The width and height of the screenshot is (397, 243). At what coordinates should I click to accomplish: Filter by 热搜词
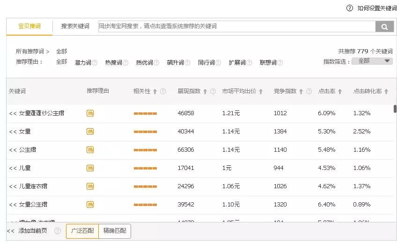(x=114, y=63)
